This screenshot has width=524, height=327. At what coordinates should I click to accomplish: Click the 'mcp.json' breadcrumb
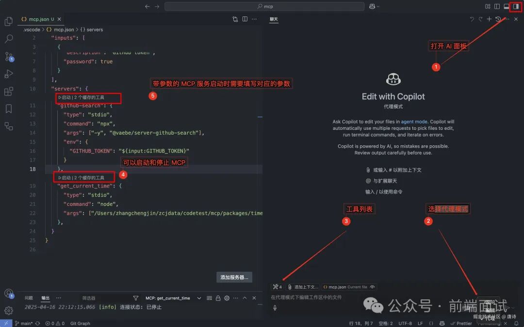pyautogui.click(x=61, y=30)
